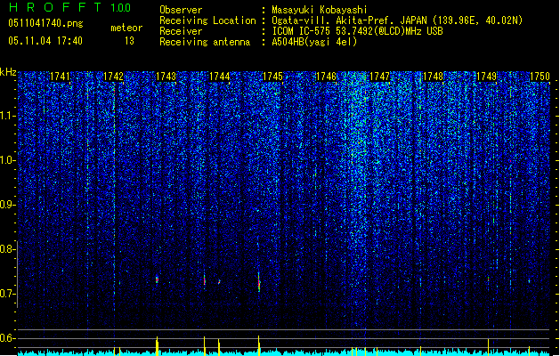The width and height of the screenshot is (560, 356).
Task: Click the 0.7 kHz axis label
Action: click(x=7, y=294)
